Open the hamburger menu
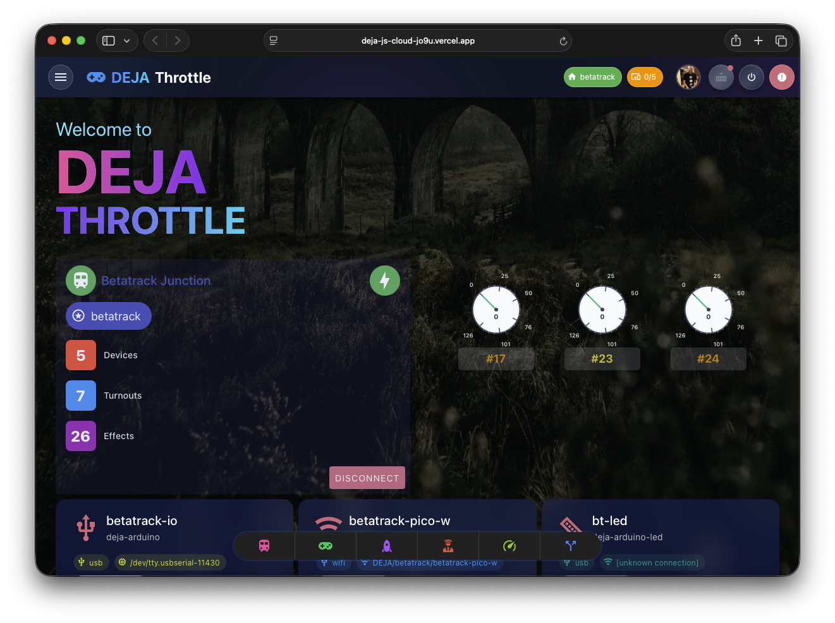 click(x=61, y=76)
